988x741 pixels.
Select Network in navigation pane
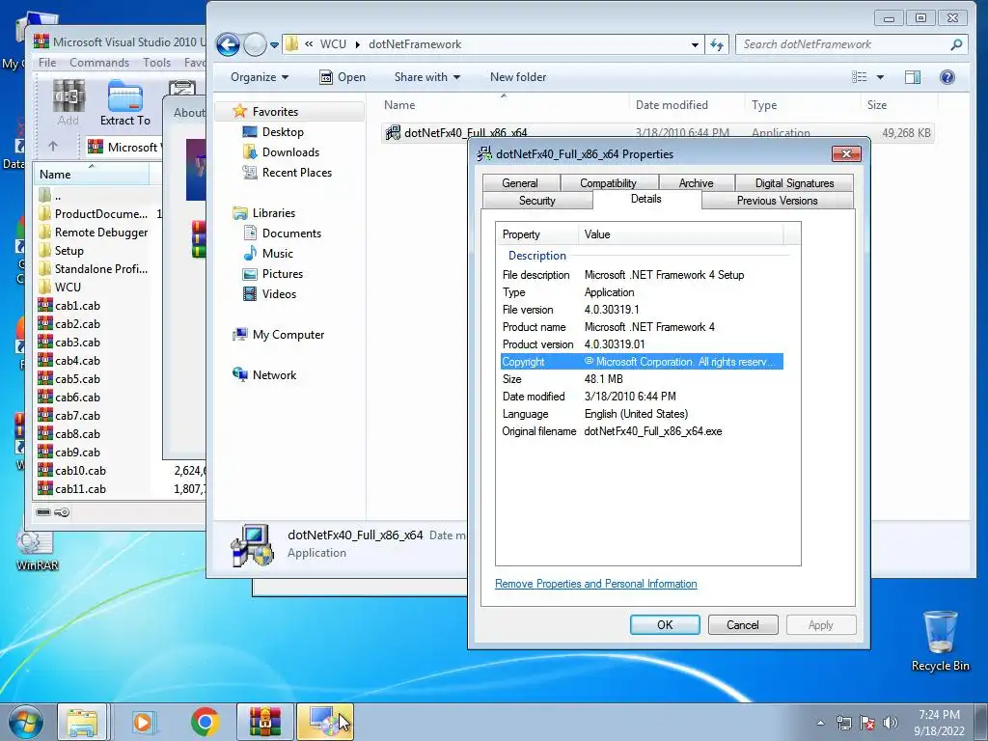[x=274, y=375]
